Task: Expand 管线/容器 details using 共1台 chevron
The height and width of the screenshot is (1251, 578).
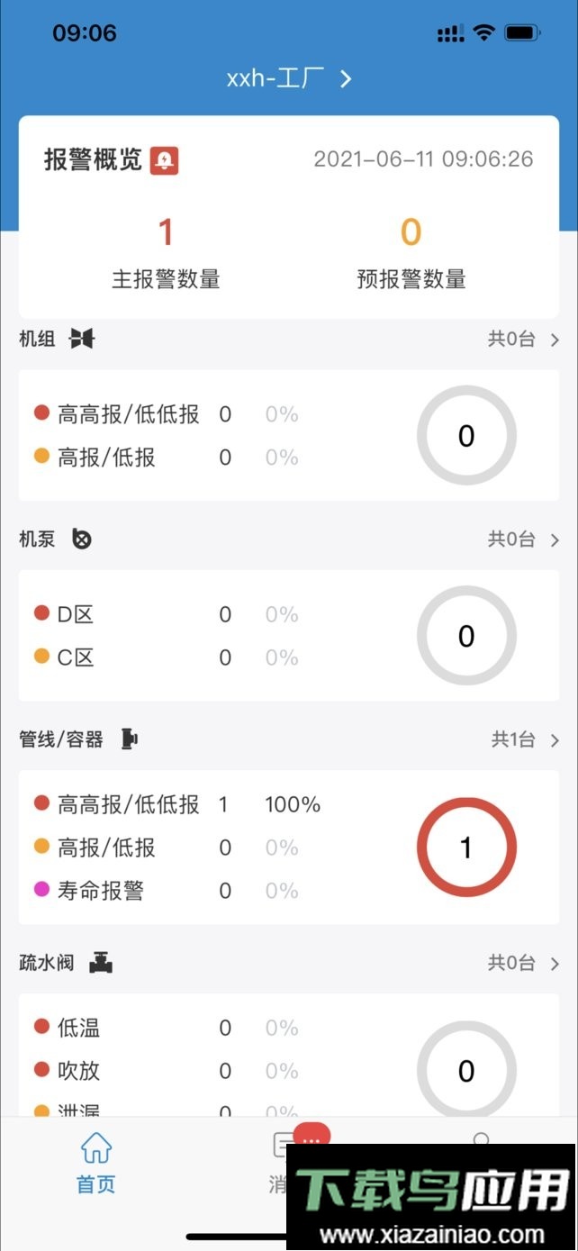Action: 553,739
